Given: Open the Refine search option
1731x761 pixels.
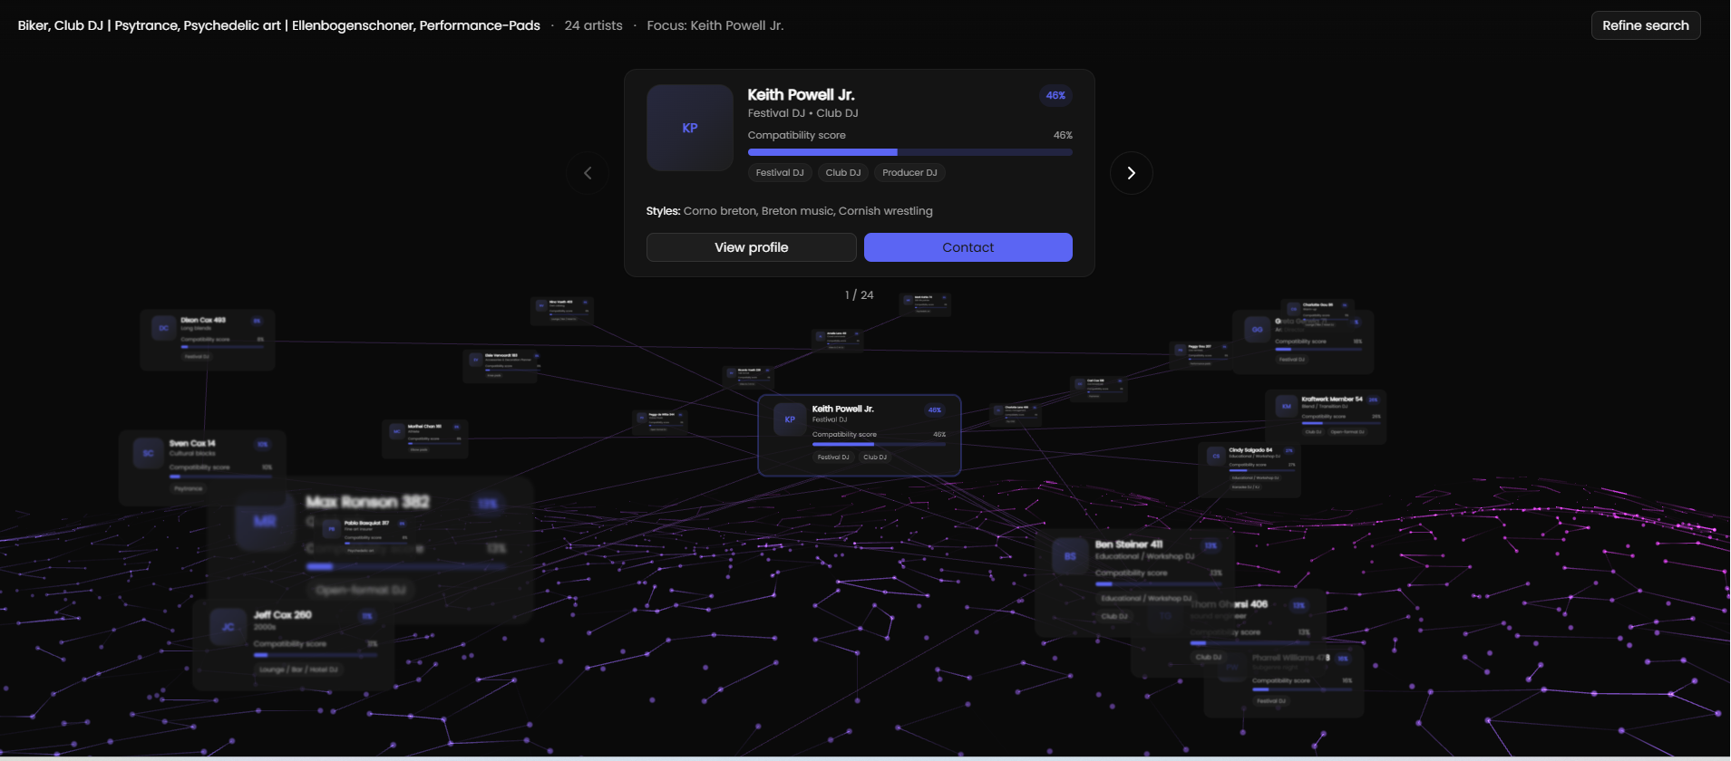Looking at the screenshot, I should pos(1645,25).
